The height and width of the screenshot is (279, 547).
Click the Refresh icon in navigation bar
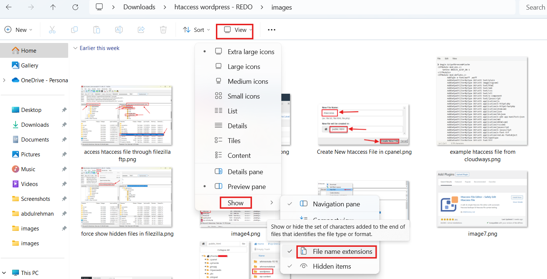(x=75, y=7)
